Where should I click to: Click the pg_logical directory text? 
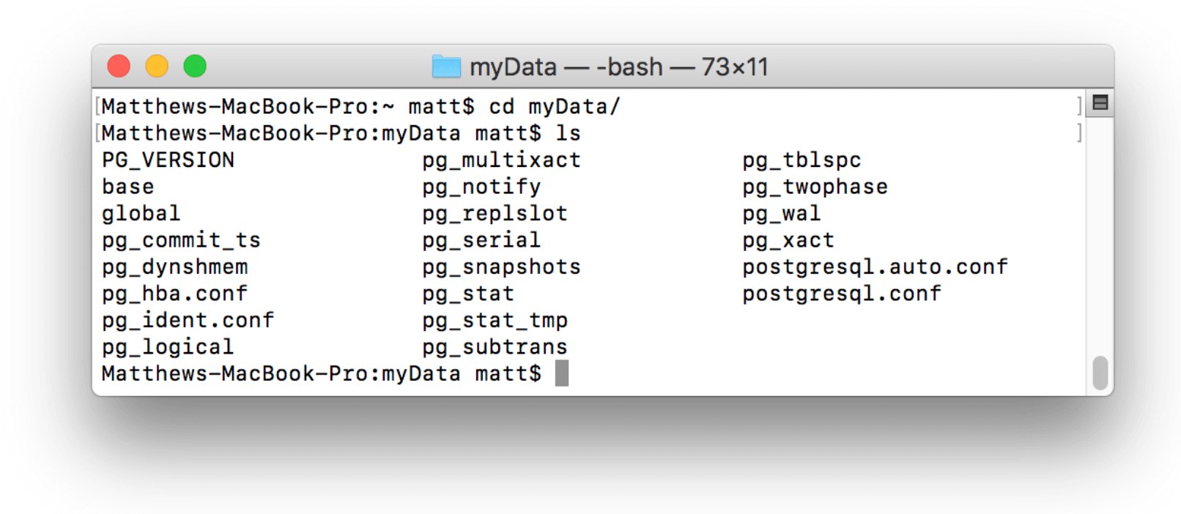point(167,346)
